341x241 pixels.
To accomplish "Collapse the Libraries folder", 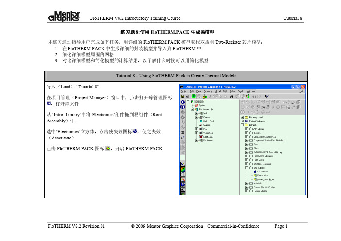I will coord(242,125).
